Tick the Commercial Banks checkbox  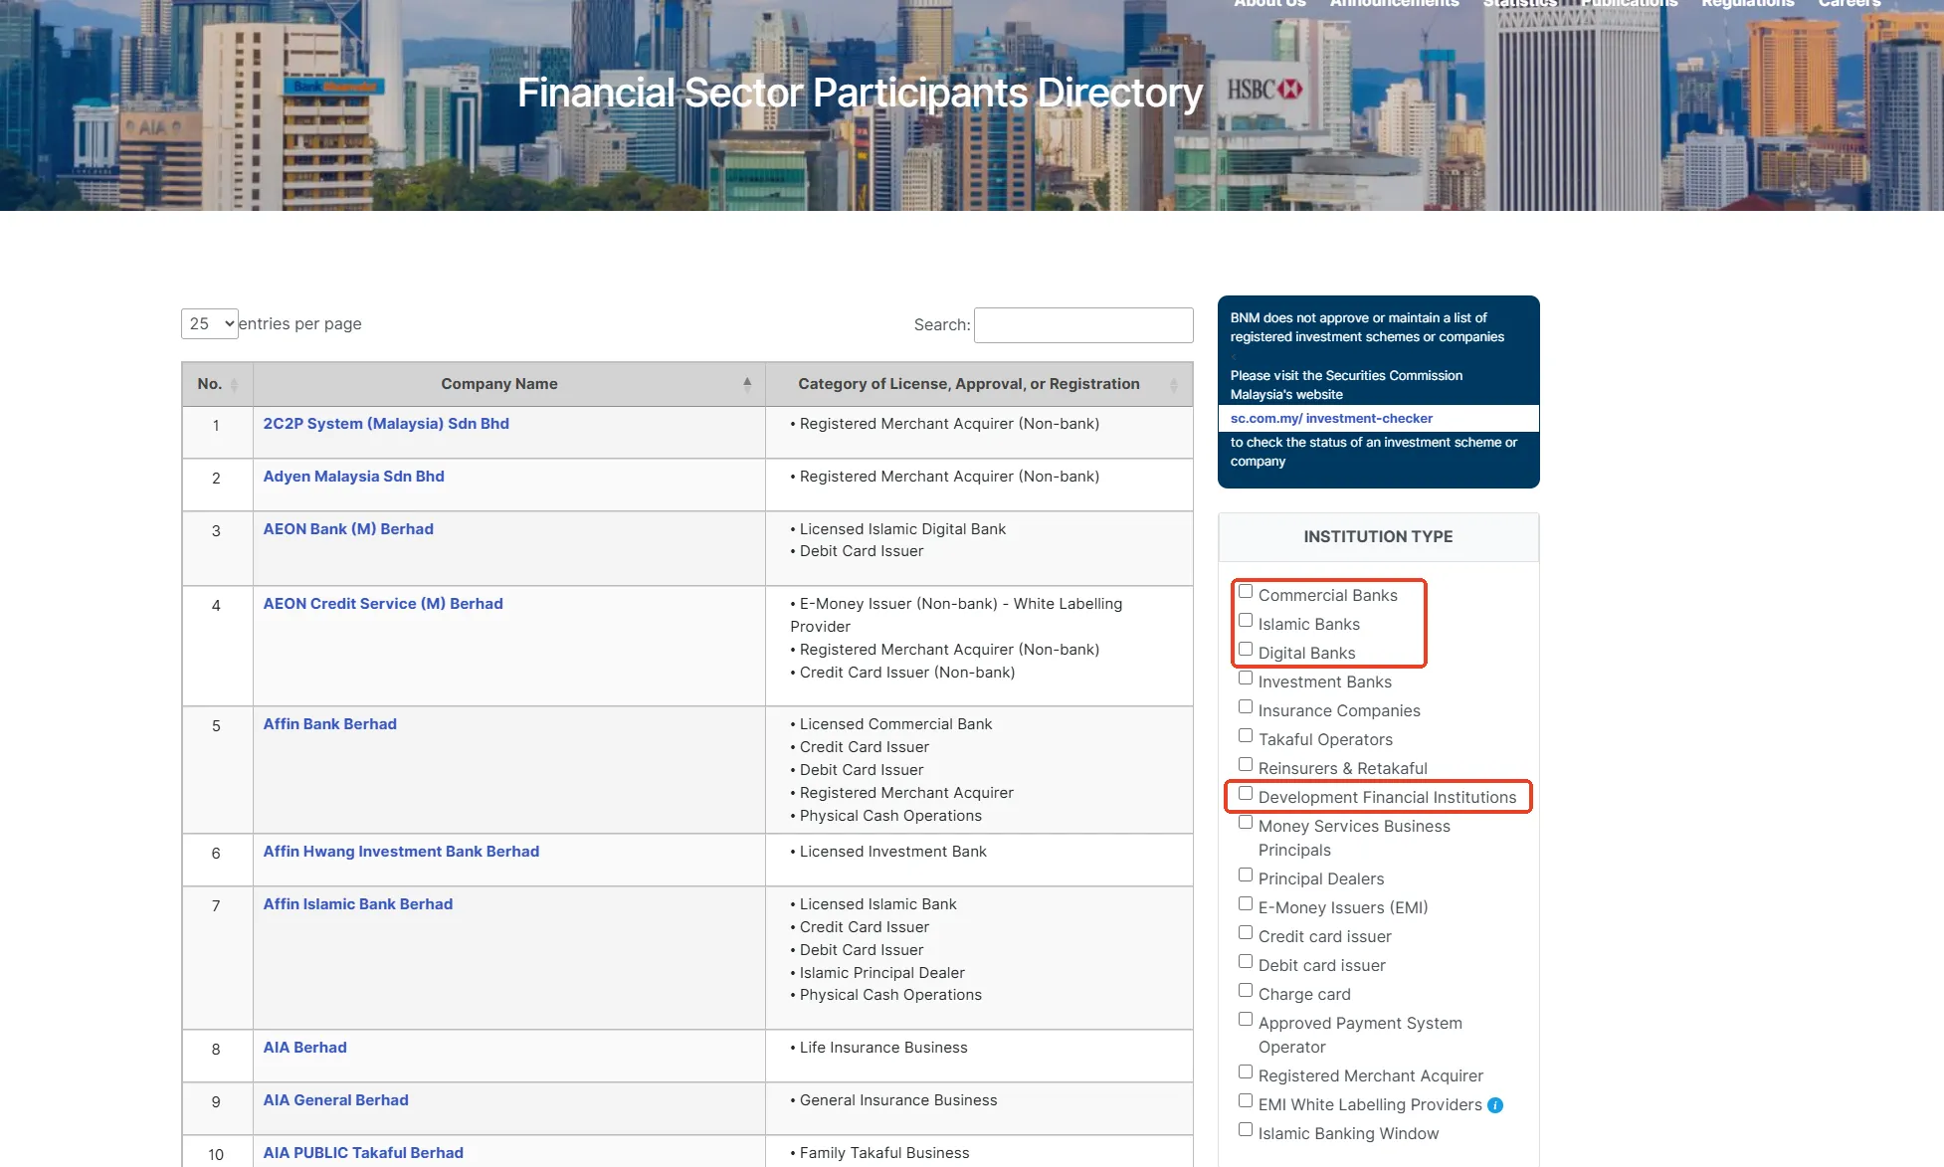pos(1246,592)
